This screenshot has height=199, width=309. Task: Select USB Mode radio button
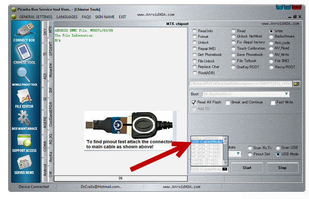[x=278, y=154]
